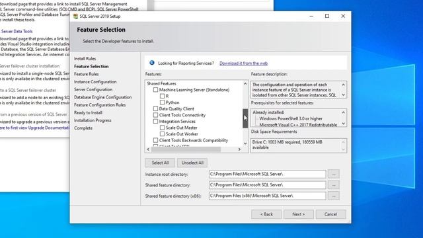Edit the Shared feature directory field
The height and width of the screenshot is (238, 423).
(x=267, y=185)
